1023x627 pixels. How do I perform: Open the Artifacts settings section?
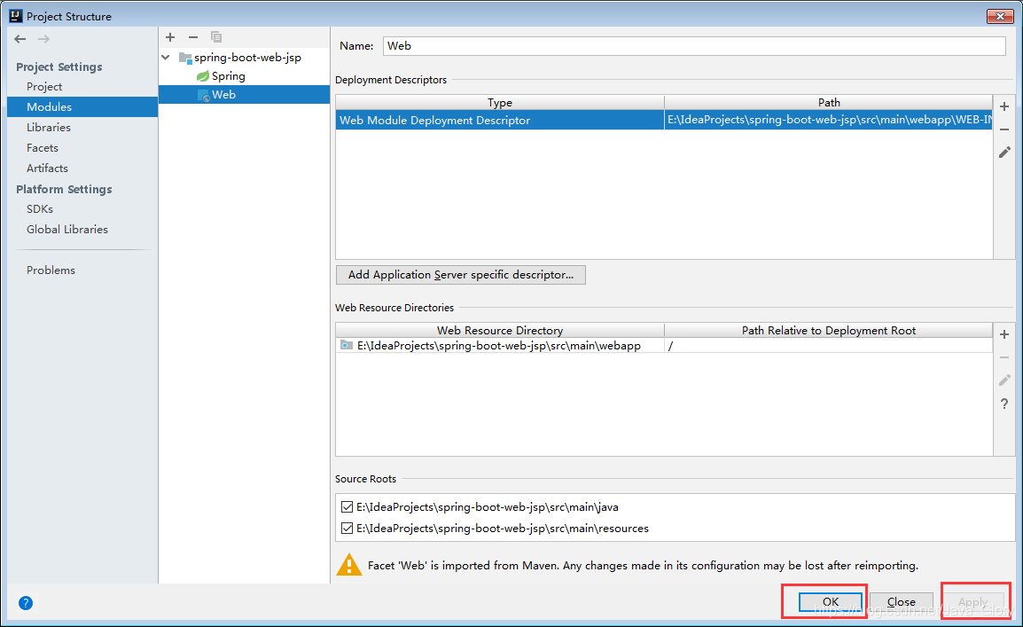pyautogui.click(x=47, y=168)
